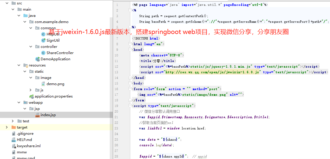Fold the head tag at line 9
The height and width of the screenshot is (159, 330).
pyautogui.click(x=130, y=50)
